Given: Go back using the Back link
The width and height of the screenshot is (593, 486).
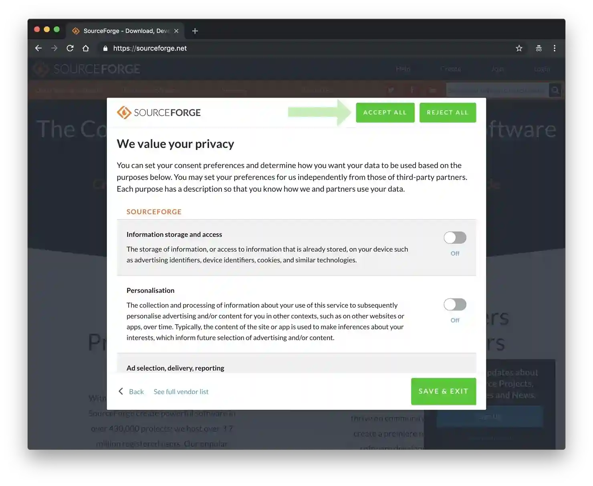Looking at the screenshot, I should (x=136, y=392).
